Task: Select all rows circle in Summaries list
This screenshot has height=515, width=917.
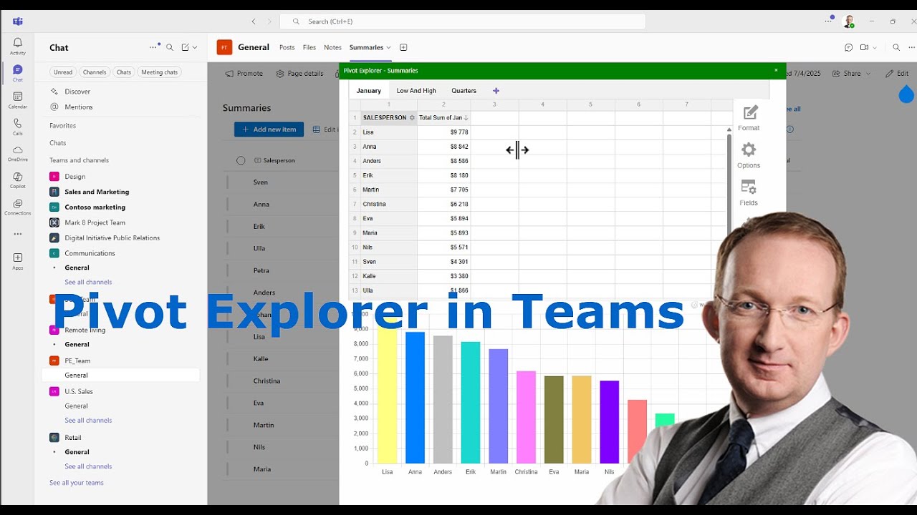Action: click(x=241, y=160)
